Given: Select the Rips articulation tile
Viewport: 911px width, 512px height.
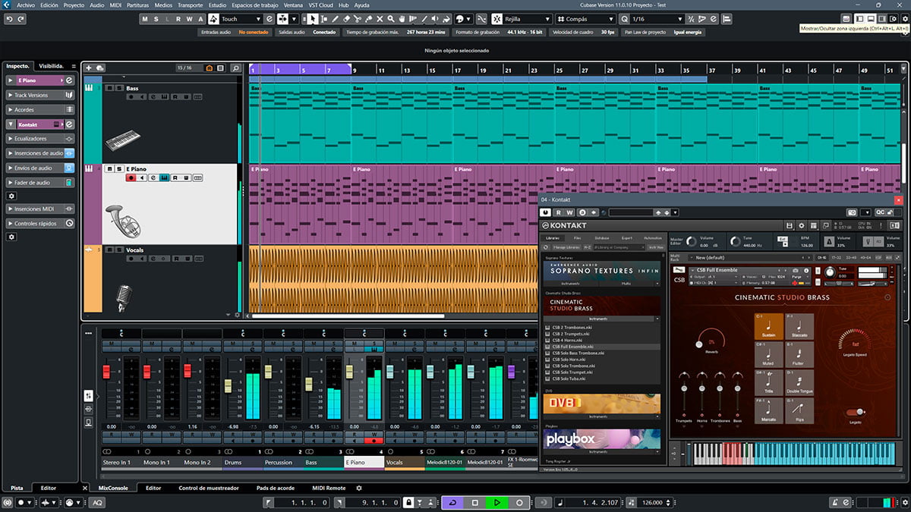Looking at the screenshot, I should pyautogui.click(x=799, y=410).
